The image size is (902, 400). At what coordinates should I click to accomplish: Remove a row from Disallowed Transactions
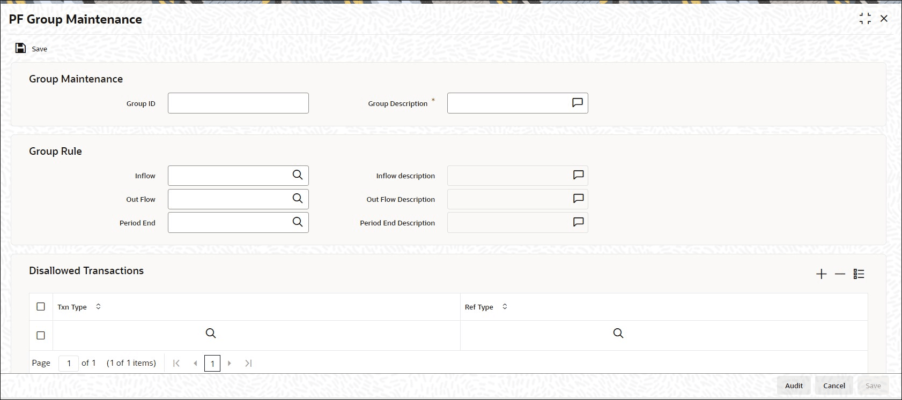click(840, 274)
